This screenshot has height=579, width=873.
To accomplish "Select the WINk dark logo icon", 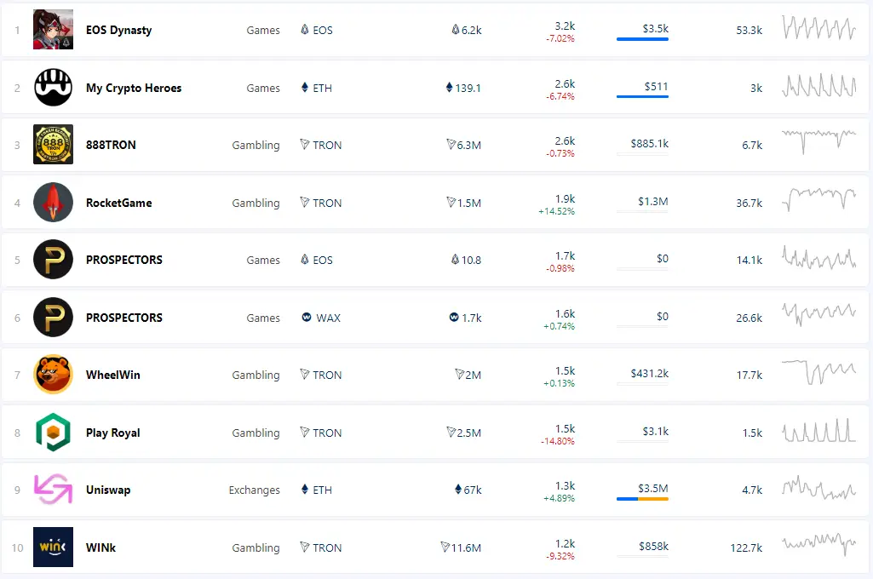I will [x=53, y=547].
